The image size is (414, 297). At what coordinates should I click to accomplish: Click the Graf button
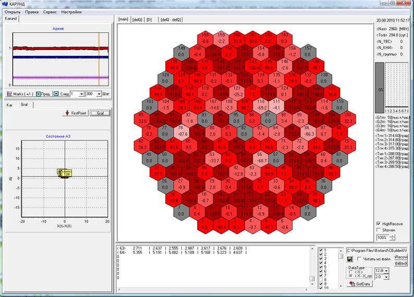100,113
